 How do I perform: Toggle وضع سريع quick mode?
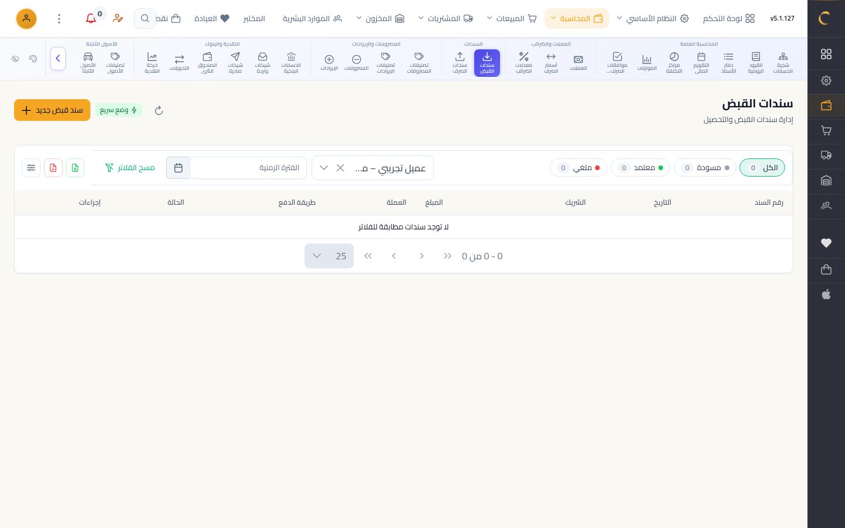[118, 110]
